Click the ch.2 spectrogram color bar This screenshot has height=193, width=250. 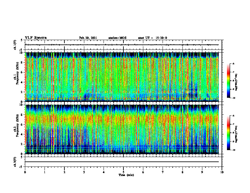pos(228,133)
